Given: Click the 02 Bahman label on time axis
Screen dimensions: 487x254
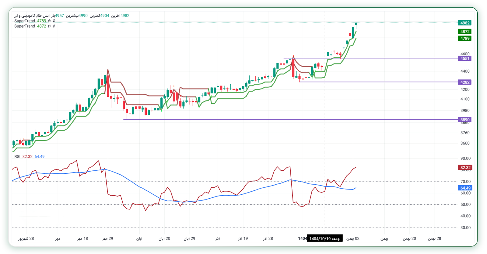Looking at the screenshot, I should tap(353, 238).
